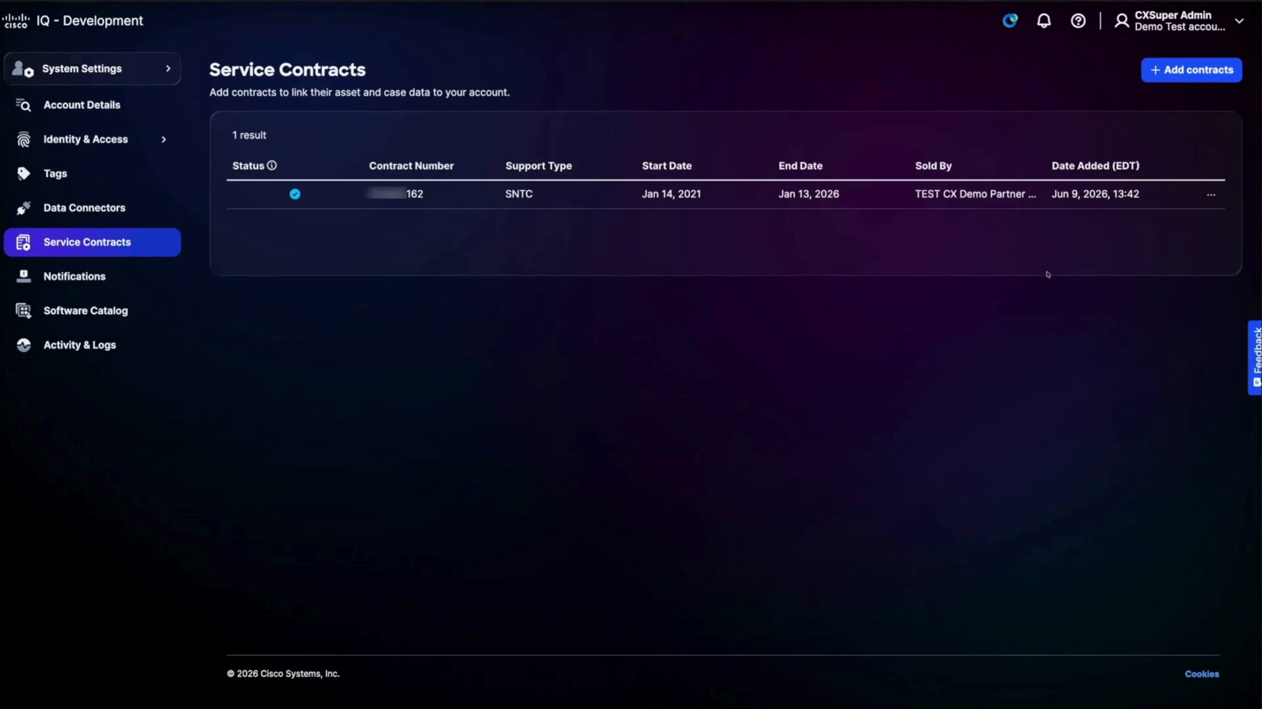
Task: Click the Cisco logo in header
Action: (x=16, y=21)
